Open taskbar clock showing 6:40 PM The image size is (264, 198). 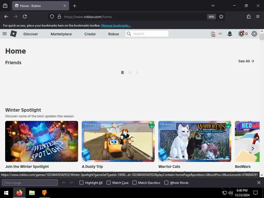point(242,193)
